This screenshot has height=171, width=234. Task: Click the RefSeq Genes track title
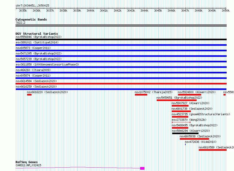27,162
